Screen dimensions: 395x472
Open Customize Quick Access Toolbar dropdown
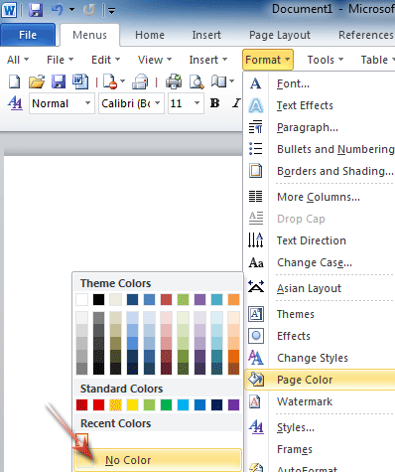pyautogui.click(x=111, y=11)
